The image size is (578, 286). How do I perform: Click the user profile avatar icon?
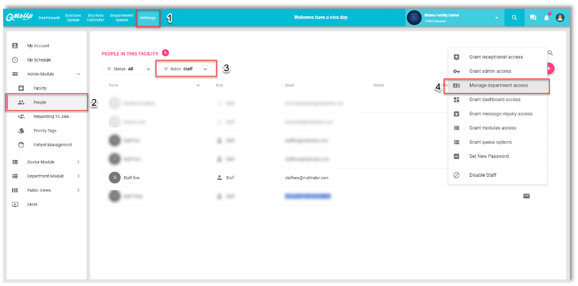coord(560,18)
